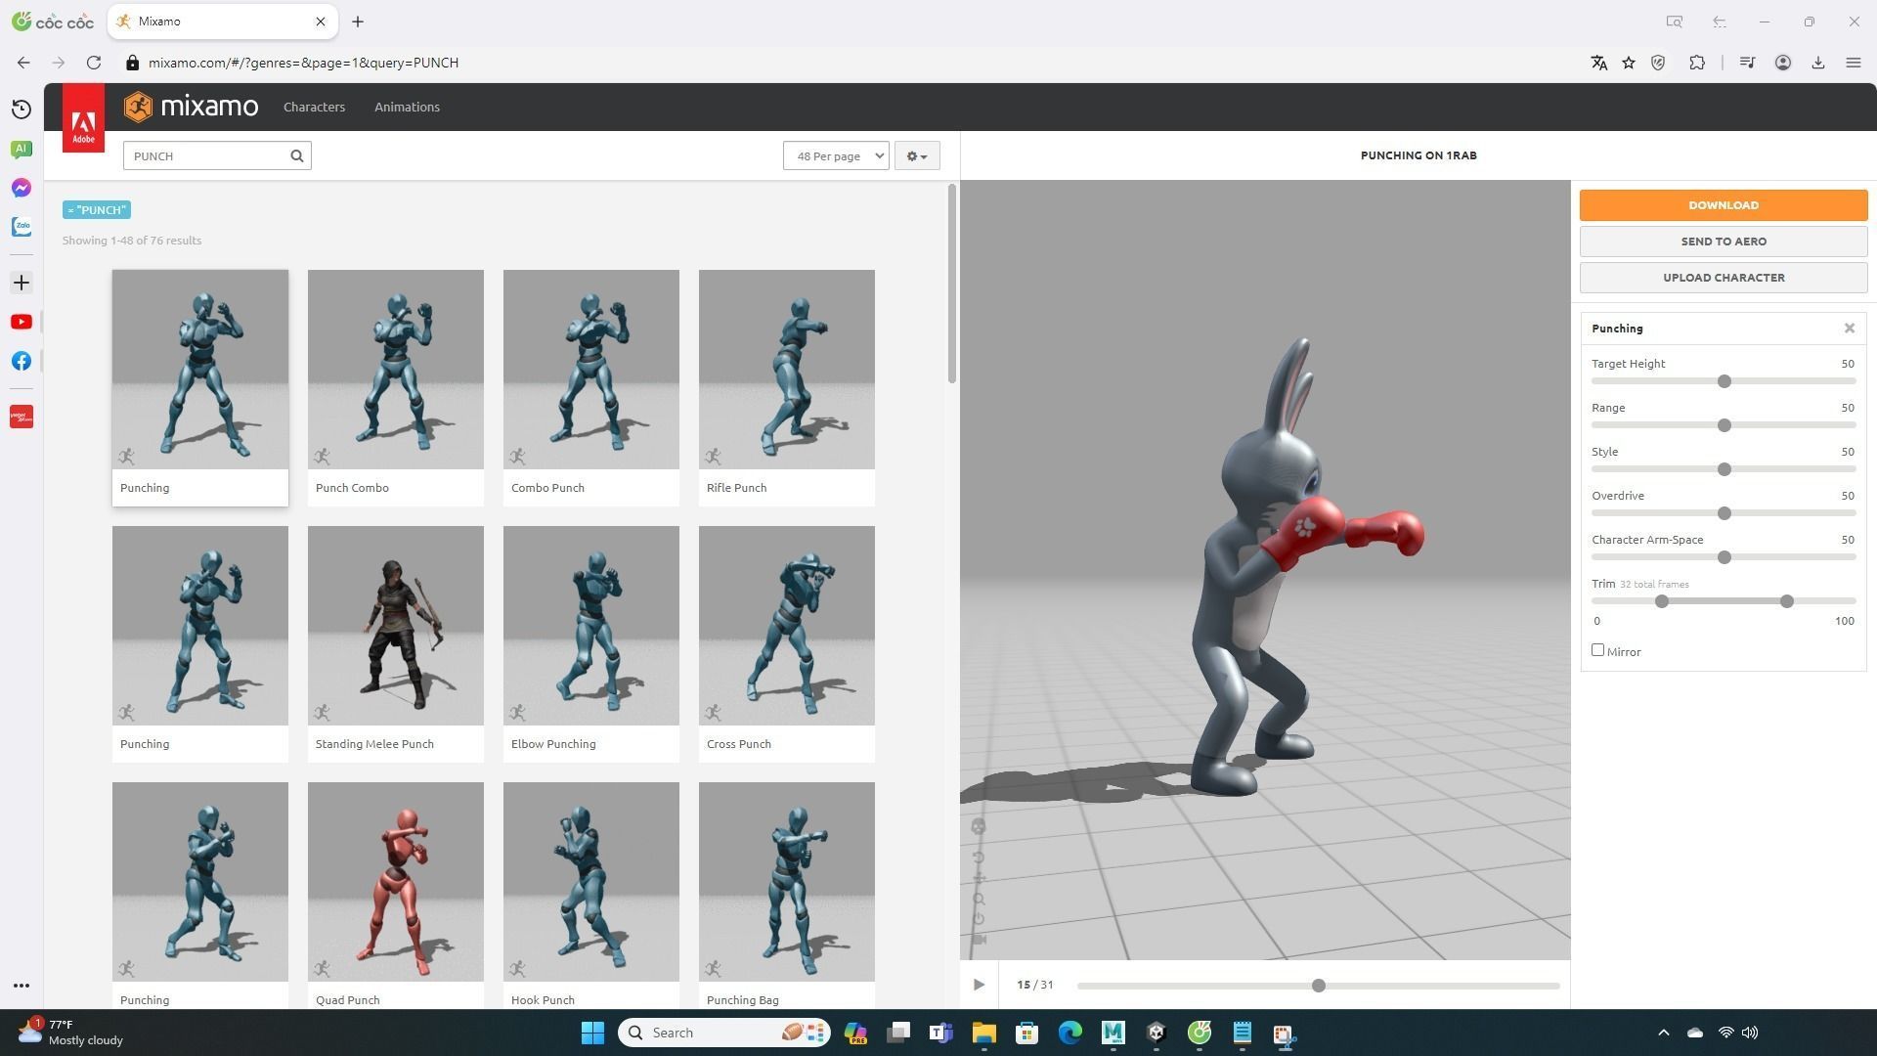The width and height of the screenshot is (1877, 1056).
Task: Adjust the Character Arm-Space slider handle
Action: 1724,557
